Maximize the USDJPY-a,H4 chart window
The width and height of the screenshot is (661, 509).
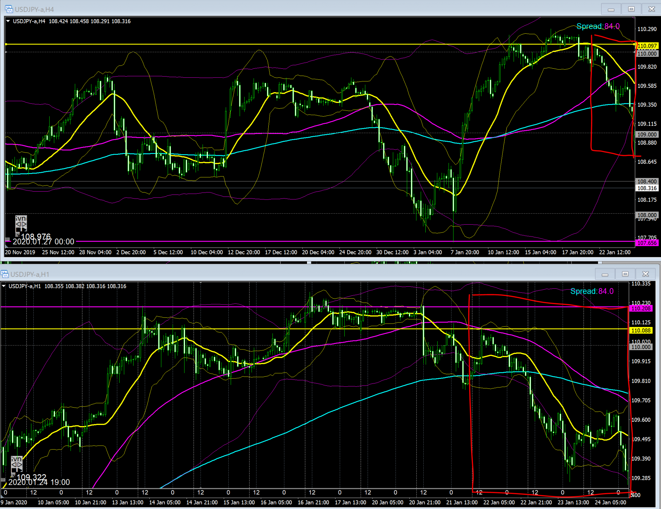point(631,9)
